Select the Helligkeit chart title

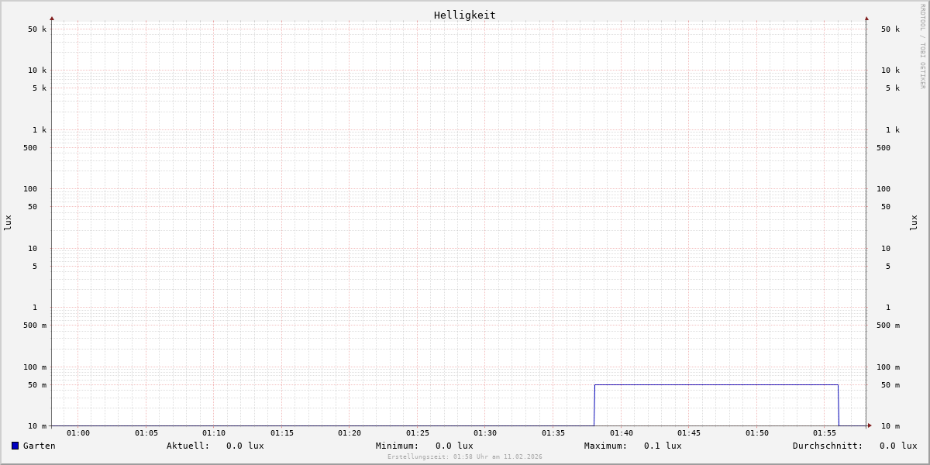pos(464,15)
